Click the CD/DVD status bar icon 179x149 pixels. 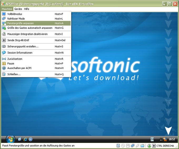click(123, 146)
